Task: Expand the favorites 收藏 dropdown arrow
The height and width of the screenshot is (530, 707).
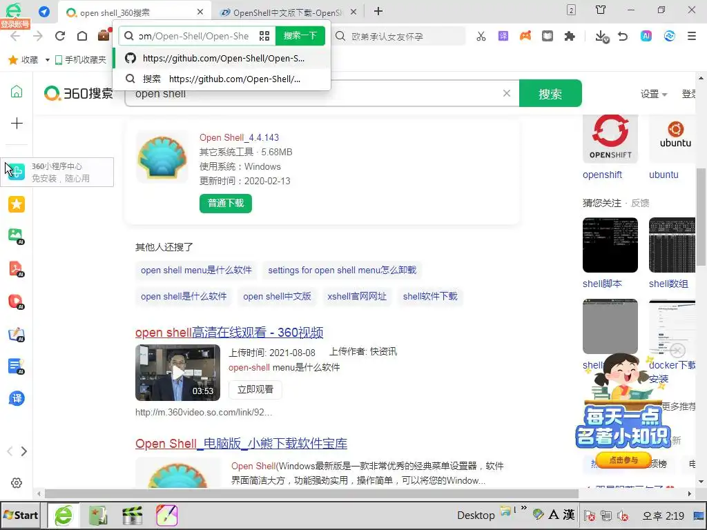Action: click(x=48, y=60)
